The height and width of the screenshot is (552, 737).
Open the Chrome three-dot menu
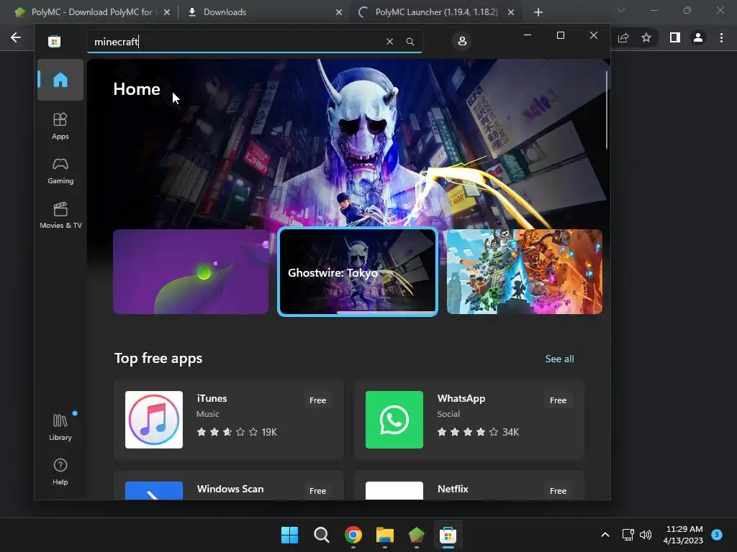[721, 37]
